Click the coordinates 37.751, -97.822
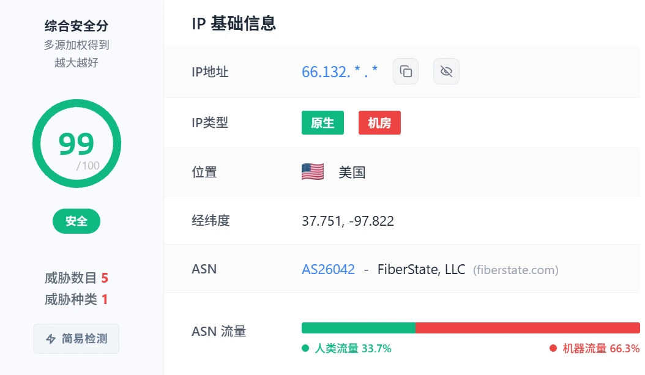The width and height of the screenshot is (645, 375). [x=348, y=221]
